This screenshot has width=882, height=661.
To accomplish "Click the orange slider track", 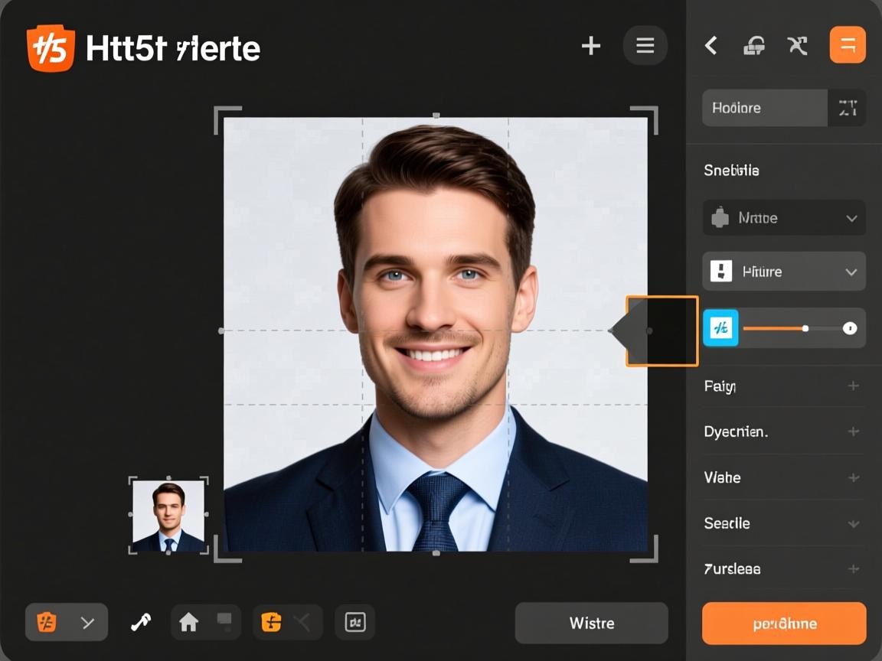I will click(x=772, y=328).
